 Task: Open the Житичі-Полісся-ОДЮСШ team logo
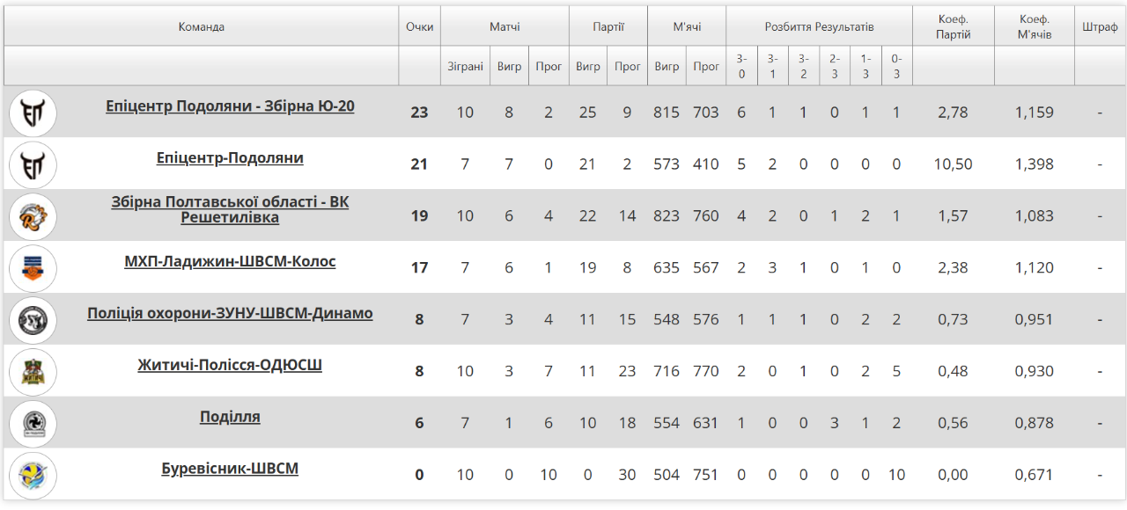pyautogui.click(x=33, y=372)
